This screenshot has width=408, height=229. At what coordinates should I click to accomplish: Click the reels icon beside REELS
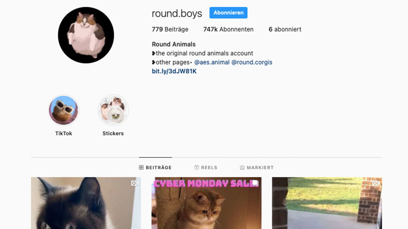point(197,167)
